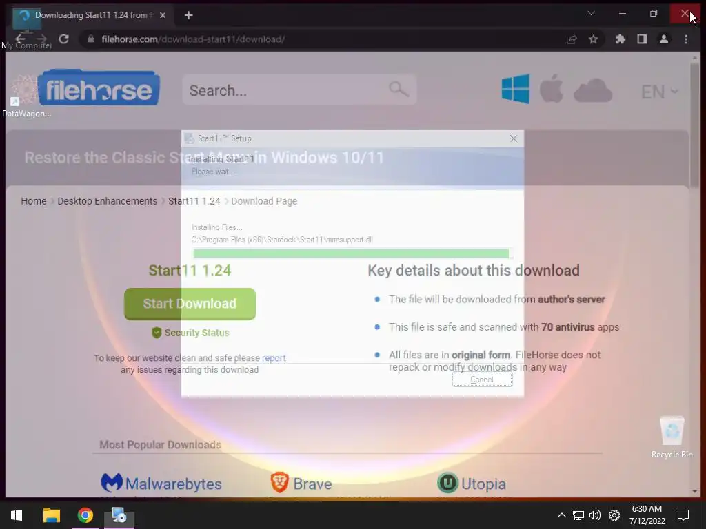The height and width of the screenshot is (529, 706).
Task: Expand the EN language dropdown
Action: pos(660,92)
